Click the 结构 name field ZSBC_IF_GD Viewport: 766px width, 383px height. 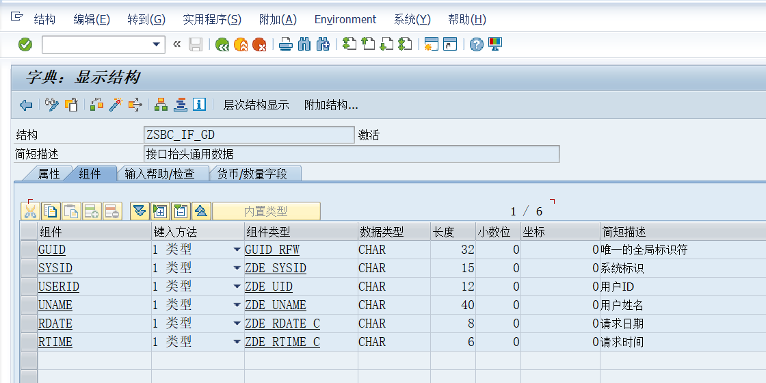(x=249, y=135)
